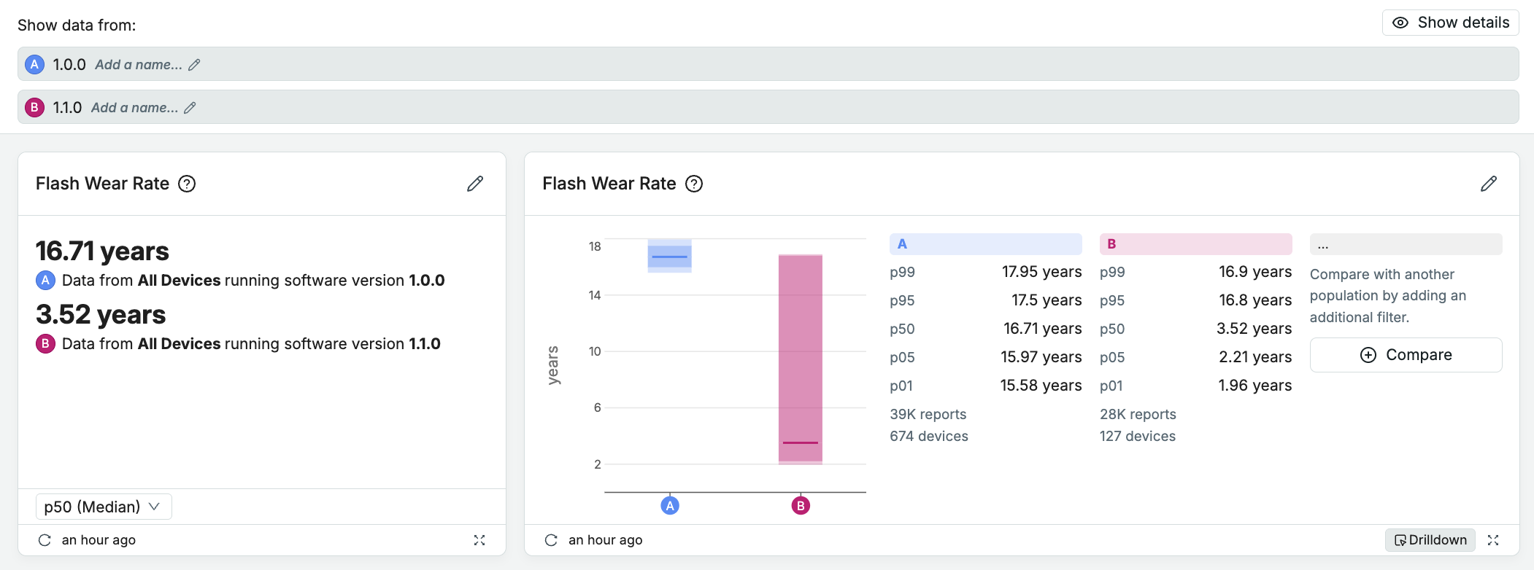
Task: Click '1.96 years' p01 value
Action: click(x=1255, y=386)
